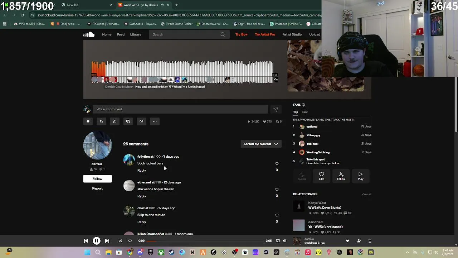Repost the track using repost icon

click(101, 121)
